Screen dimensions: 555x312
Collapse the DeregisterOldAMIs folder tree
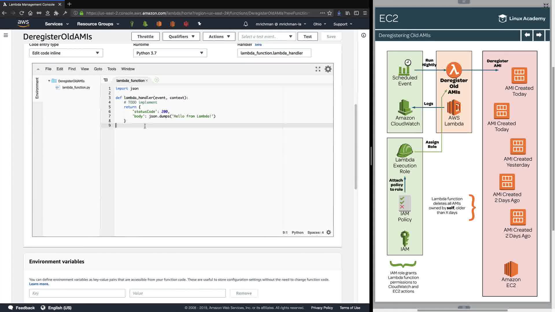point(49,81)
